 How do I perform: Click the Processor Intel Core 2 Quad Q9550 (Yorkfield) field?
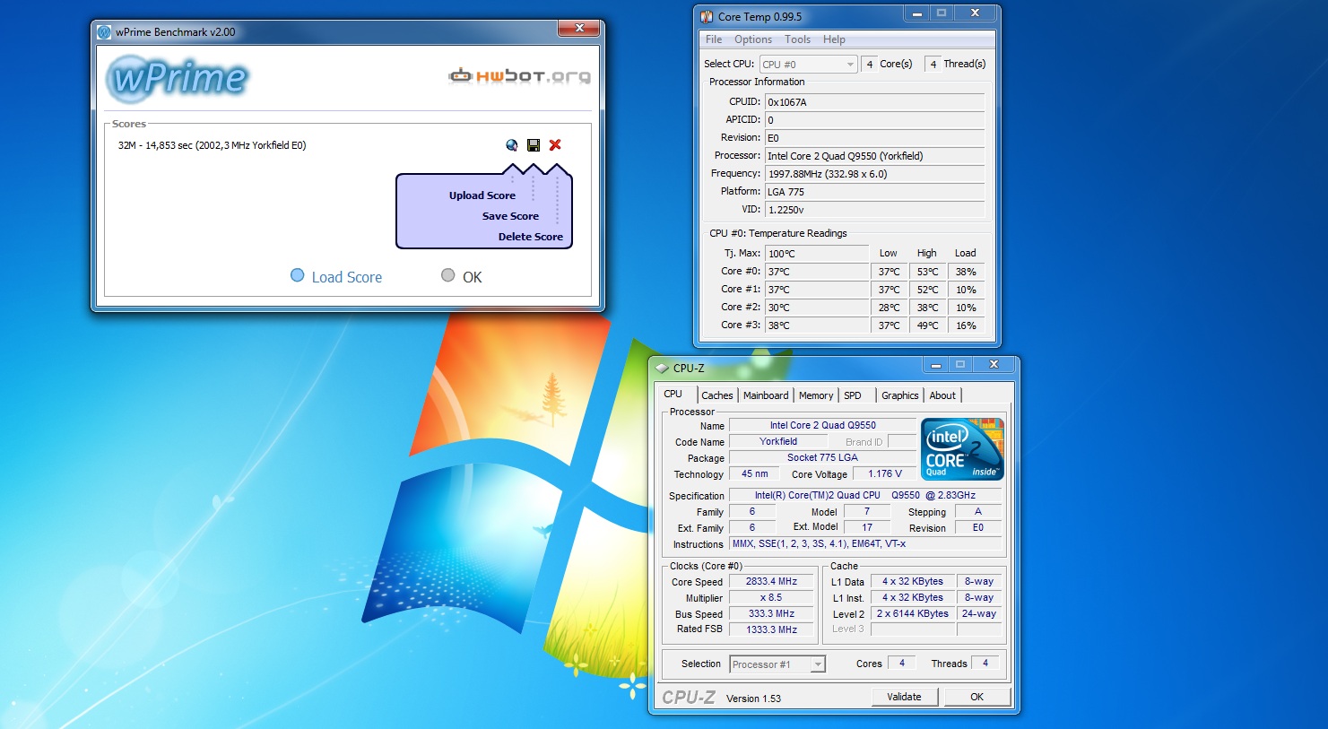point(874,156)
